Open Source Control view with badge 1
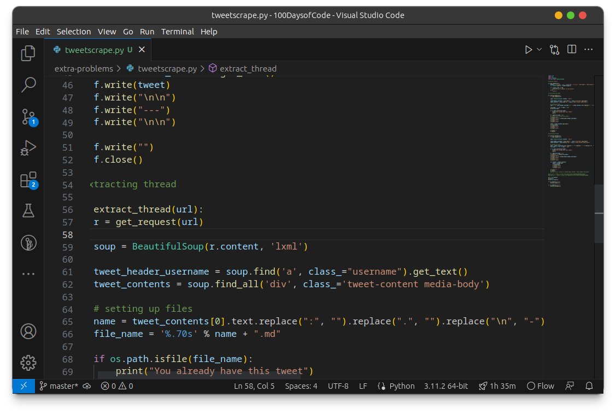Screen dimensions: 616x415 (28, 117)
